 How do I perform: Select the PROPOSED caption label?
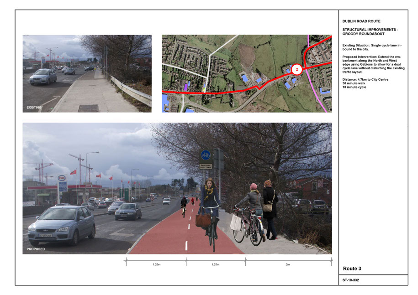click(36, 249)
